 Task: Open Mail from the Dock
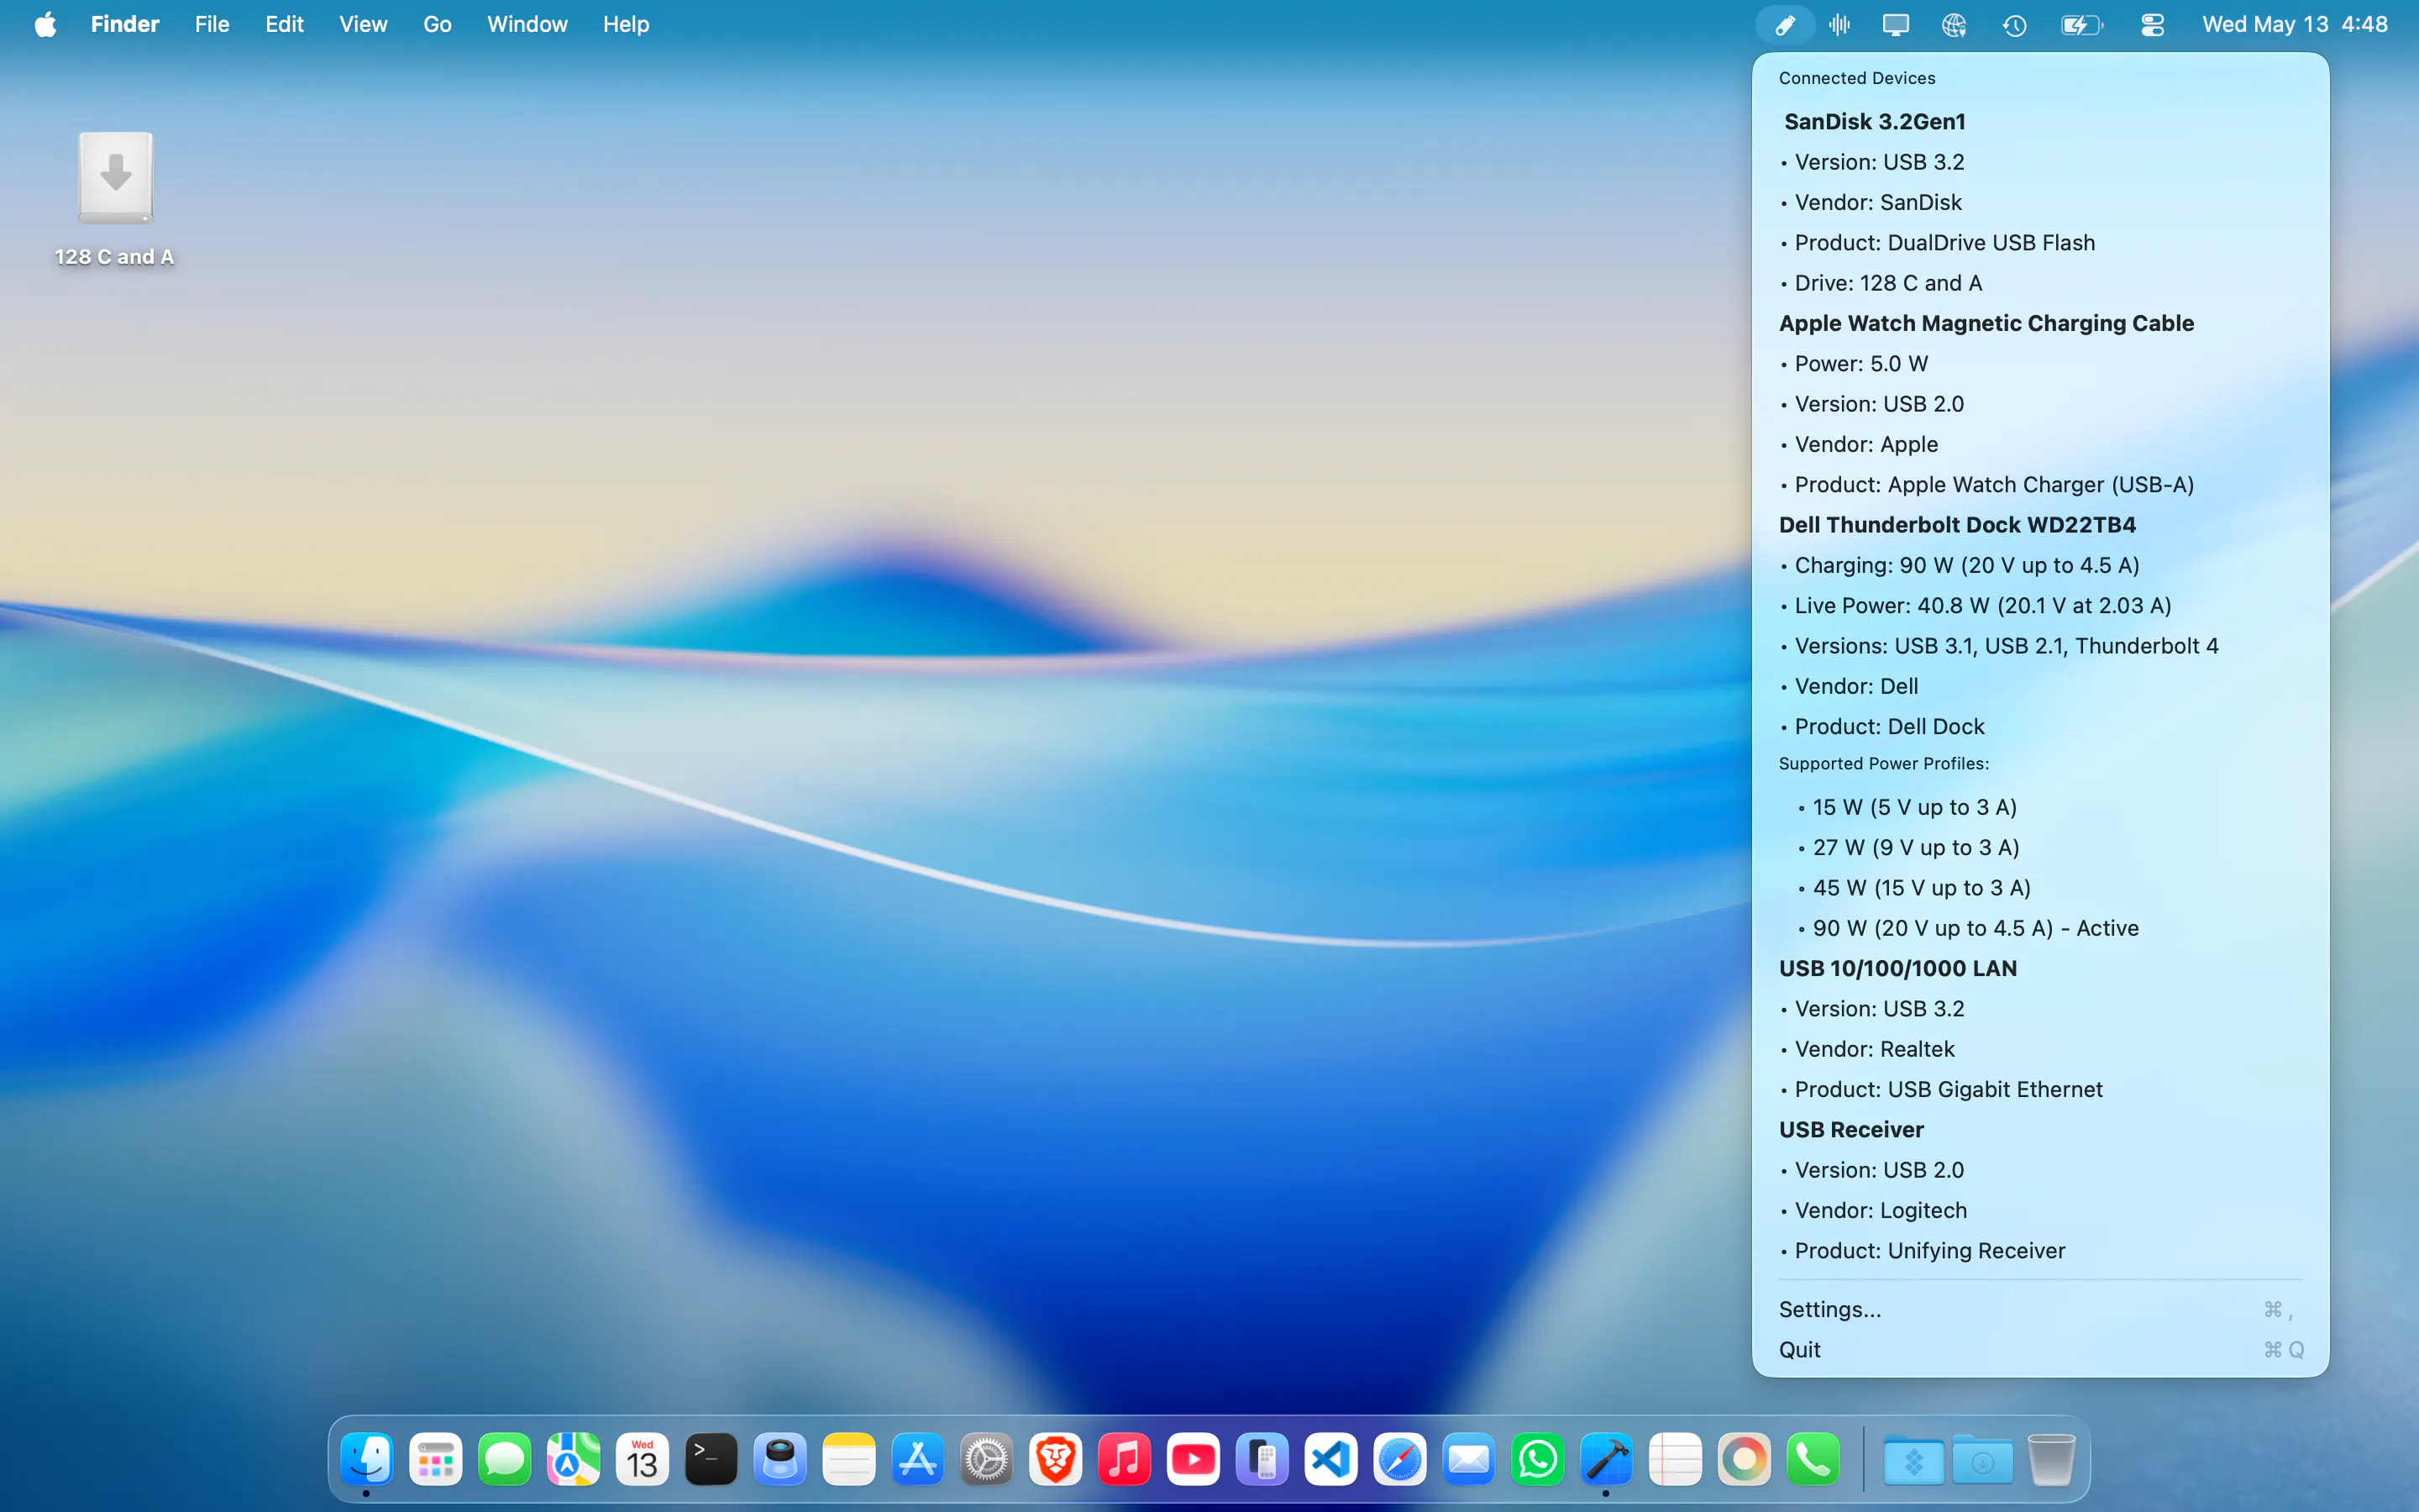[1469, 1459]
